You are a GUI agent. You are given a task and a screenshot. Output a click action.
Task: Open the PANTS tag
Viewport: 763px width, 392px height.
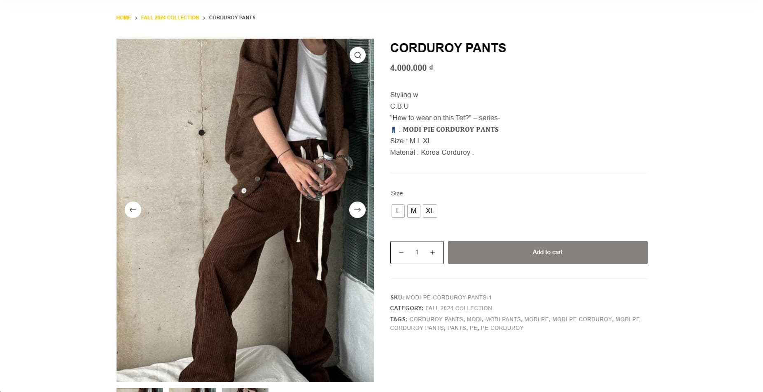pyautogui.click(x=456, y=328)
